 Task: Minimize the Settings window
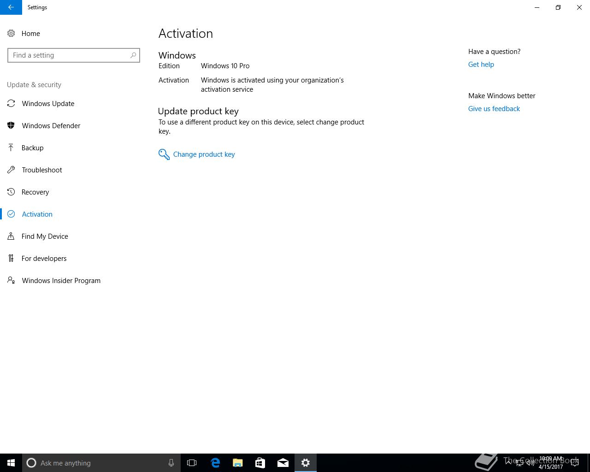(537, 7)
